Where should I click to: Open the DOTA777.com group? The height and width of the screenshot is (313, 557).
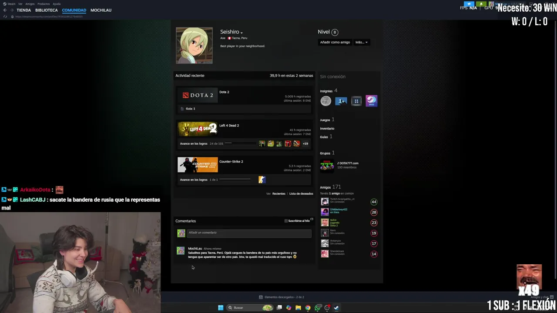click(x=348, y=163)
